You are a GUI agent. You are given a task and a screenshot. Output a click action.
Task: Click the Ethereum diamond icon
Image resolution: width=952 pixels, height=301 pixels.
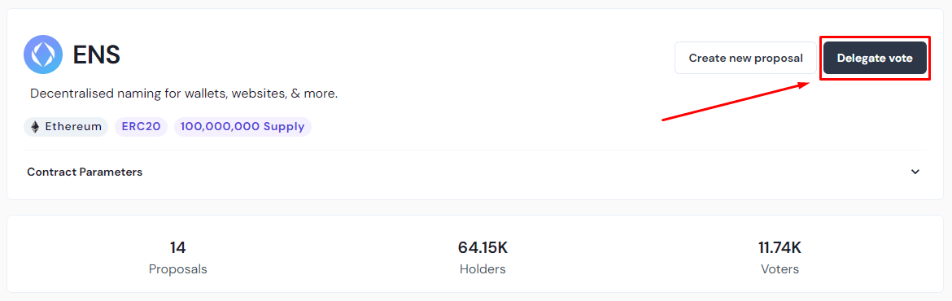coord(35,127)
